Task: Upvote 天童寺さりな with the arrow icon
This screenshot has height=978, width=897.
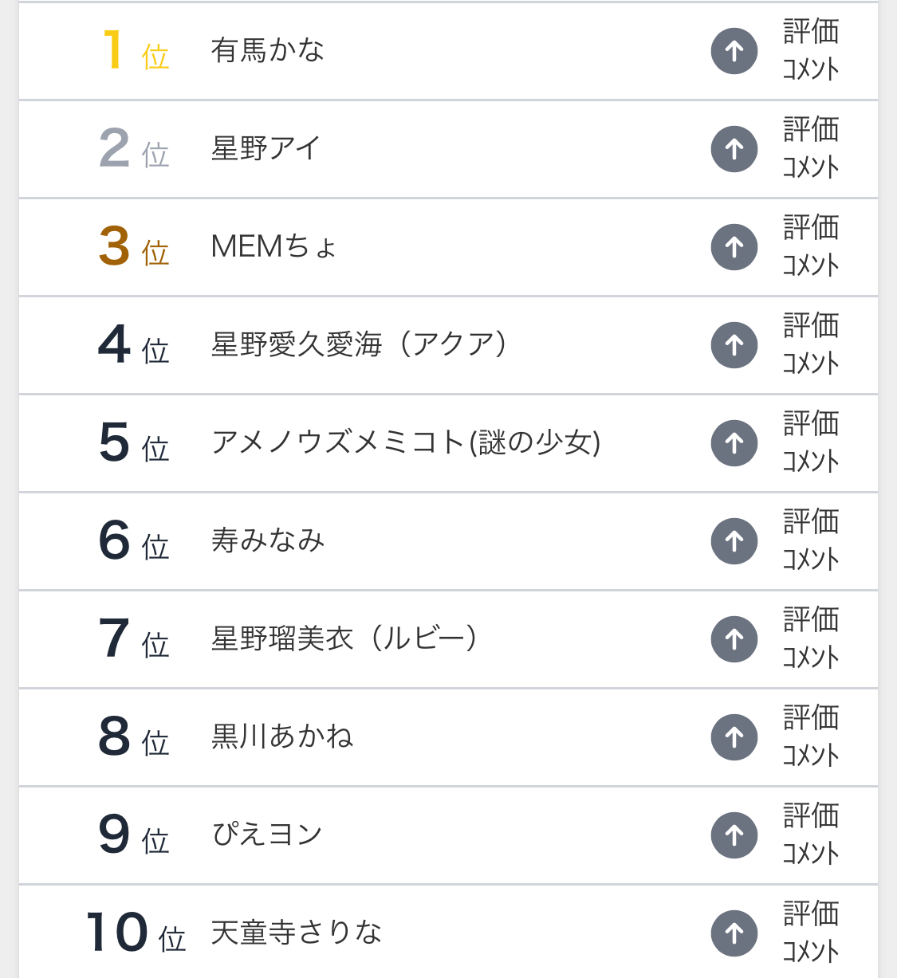Action: pyautogui.click(x=734, y=933)
